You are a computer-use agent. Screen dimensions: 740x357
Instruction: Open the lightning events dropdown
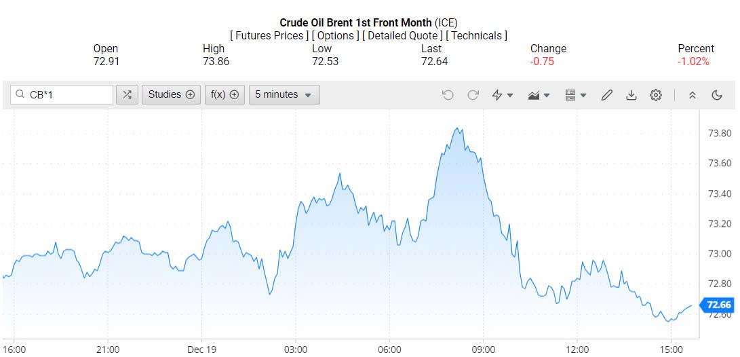click(x=503, y=95)
